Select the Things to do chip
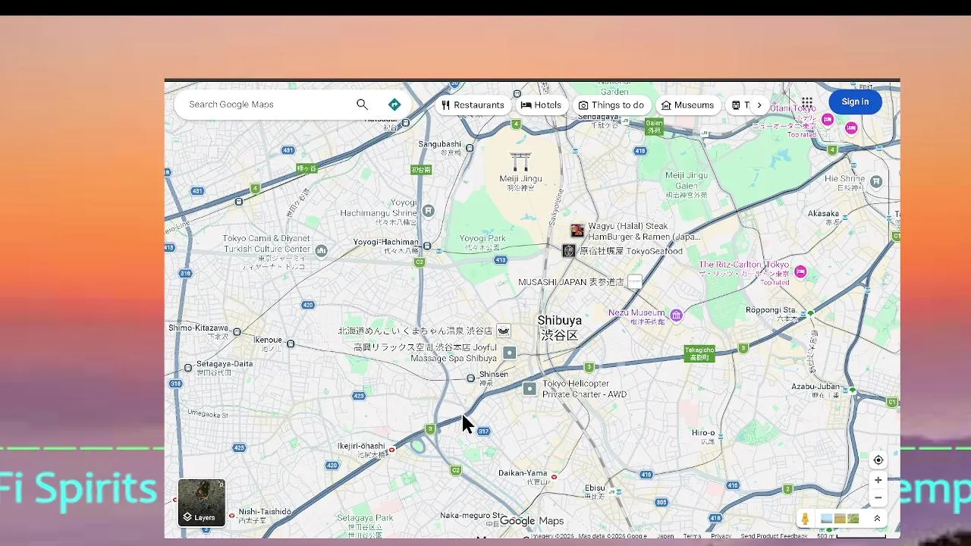971x546 pixels. click(611, 105)
